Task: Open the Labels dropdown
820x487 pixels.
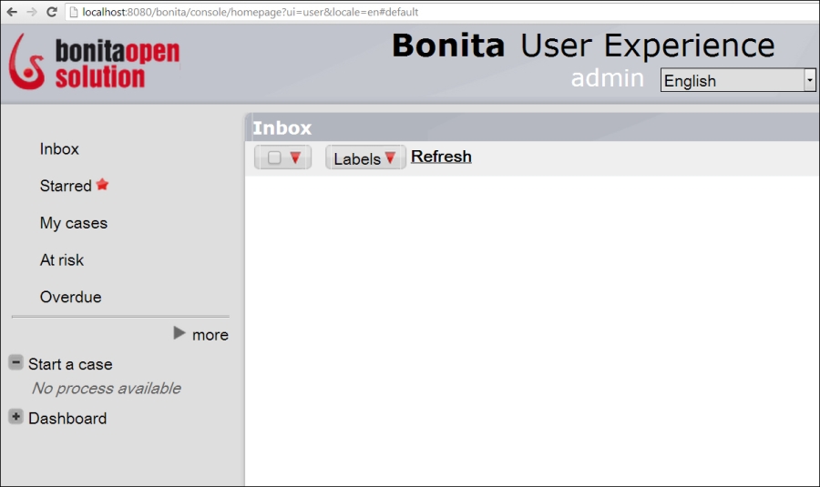Action: point(365,157)
